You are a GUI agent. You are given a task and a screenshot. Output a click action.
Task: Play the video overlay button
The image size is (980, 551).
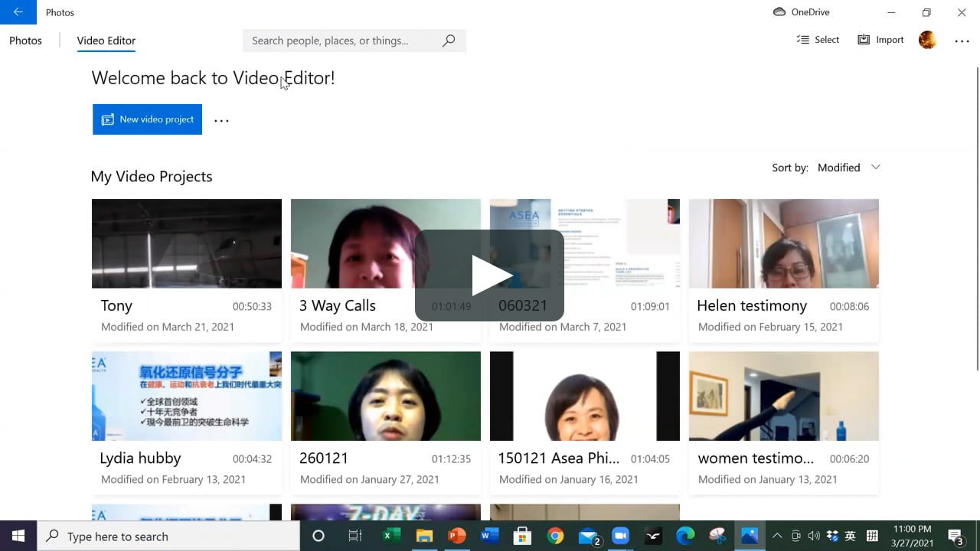[490, 275]
